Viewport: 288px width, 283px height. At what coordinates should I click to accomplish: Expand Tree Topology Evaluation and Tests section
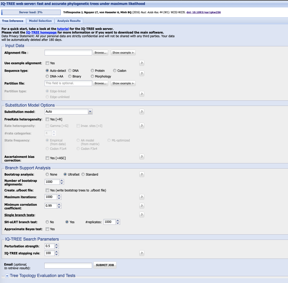point(7,276)
